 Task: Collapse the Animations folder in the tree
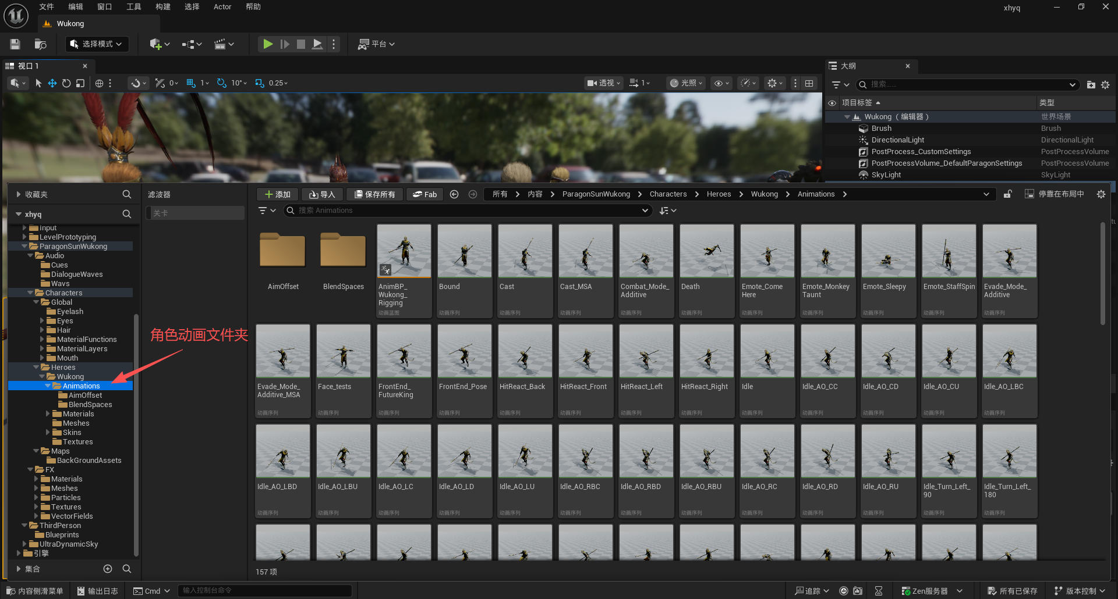(x=48, y=386)
